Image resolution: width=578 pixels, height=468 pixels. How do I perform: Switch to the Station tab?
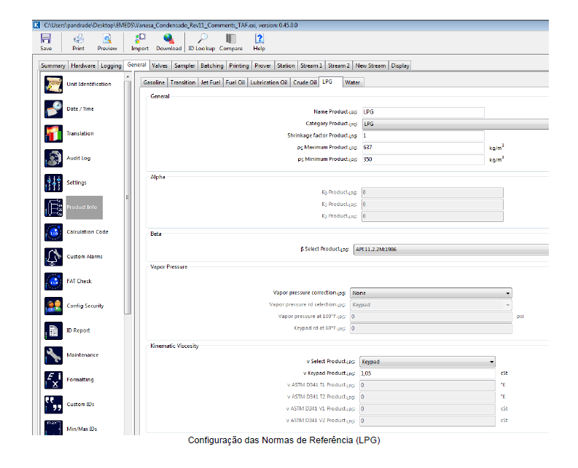(286, 66)
